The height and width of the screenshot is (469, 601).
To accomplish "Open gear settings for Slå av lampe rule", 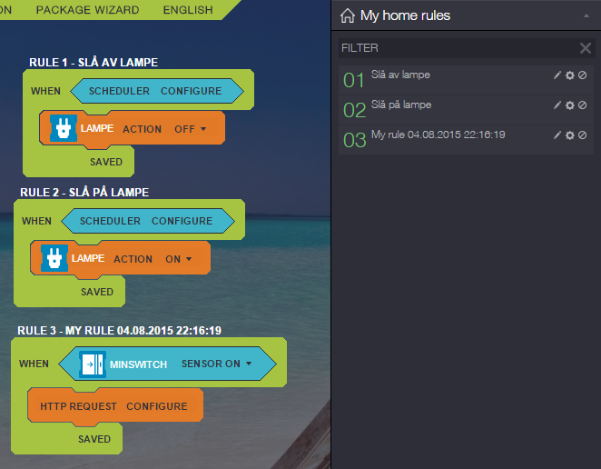I will point(570,75).
